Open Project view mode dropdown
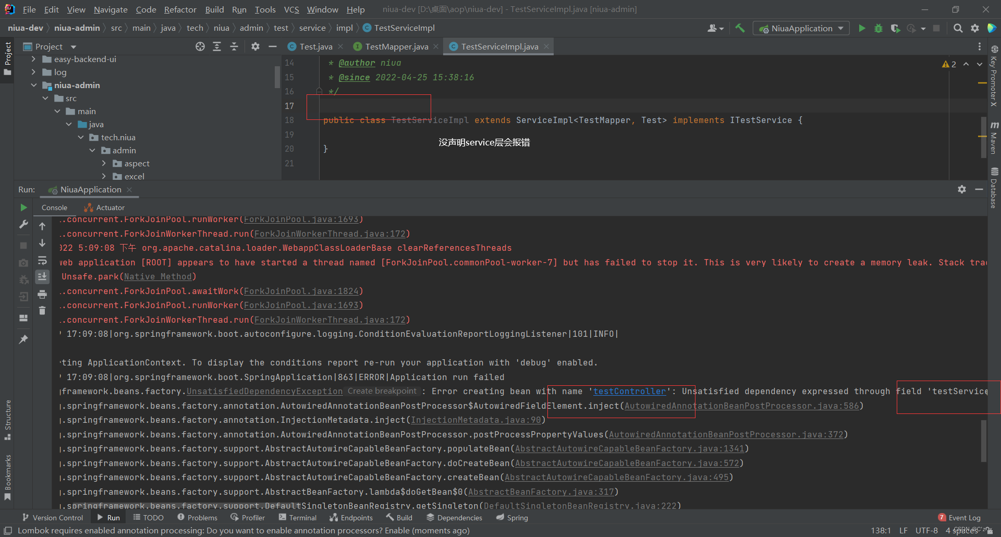This screenshot has width=1001, height=537. (74, 47)
